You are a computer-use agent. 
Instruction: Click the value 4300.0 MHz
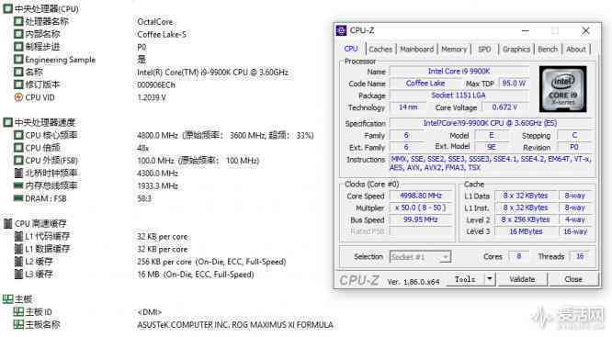click(x=158, y=174)
